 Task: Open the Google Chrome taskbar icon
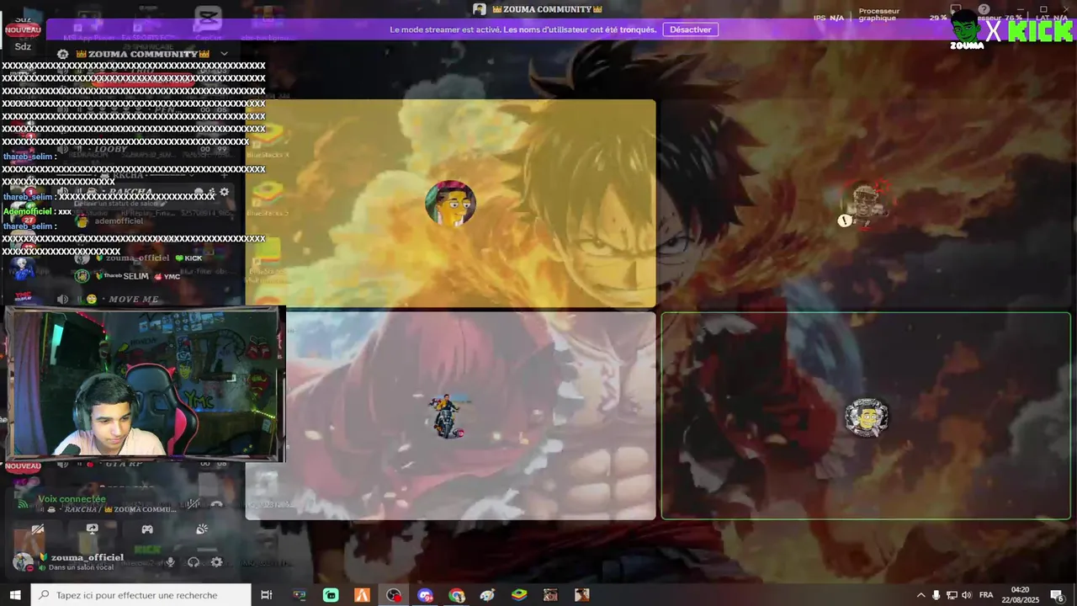coord(456,595)
